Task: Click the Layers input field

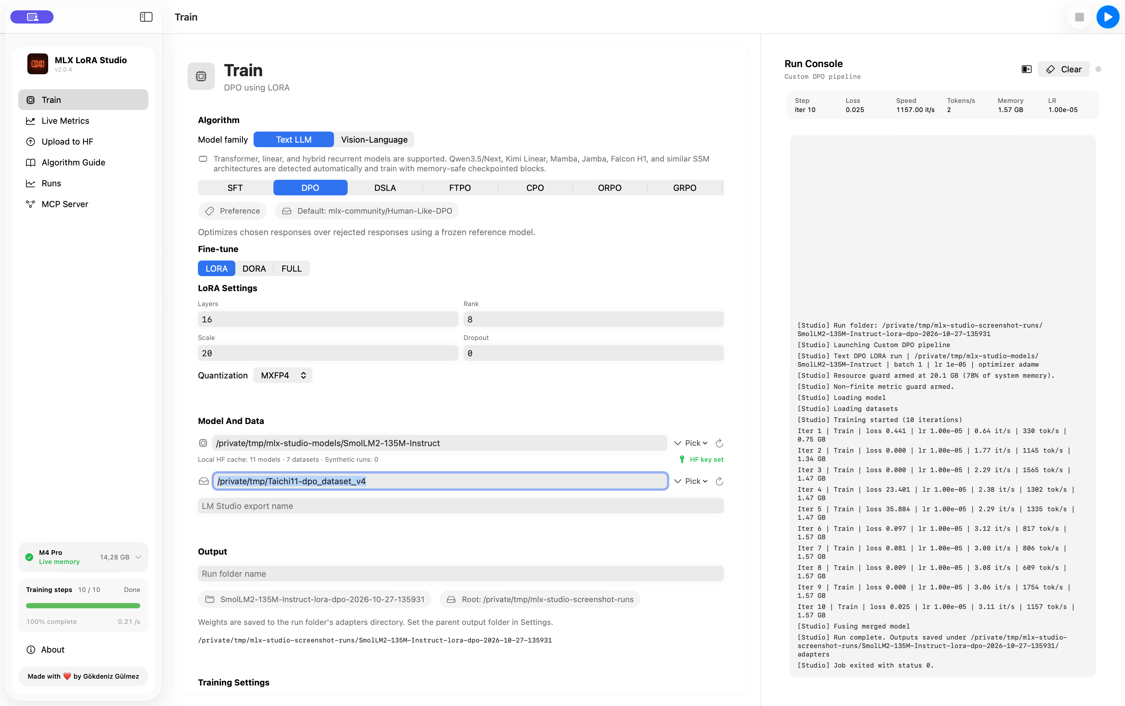Action: [327, 319]
